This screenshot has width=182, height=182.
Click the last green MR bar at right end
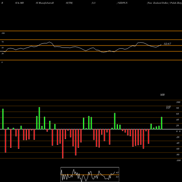click(x=162, y=123)
